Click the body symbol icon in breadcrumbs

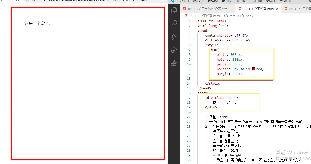[x=242, y=16]
